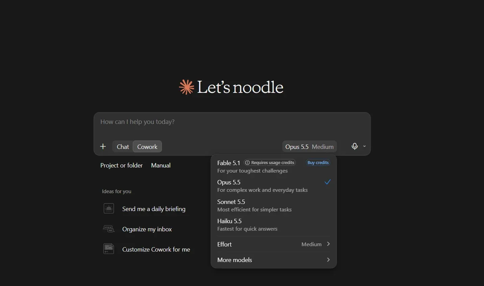This screenshot has width=484, height=286.
Task: Choose the Sonnet 5.5 model
Action: pyautogui.click(x=274, y=205)
